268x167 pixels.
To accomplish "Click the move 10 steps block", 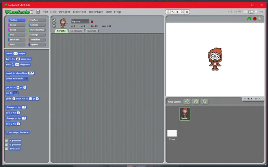I will click(15, 53).
